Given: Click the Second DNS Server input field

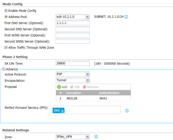Looking at the screenshot, I should pos(72,29).
